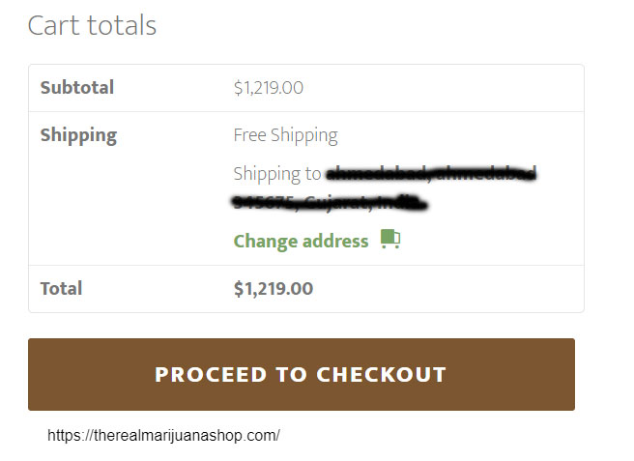The height and width of the screenshot is (461, 634).
Task: Click the therealmarijuanashop.com URL text
Action: [163, 436]
